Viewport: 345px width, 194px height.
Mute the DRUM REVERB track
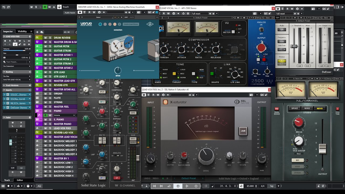pyautogui.click(x=45, y=38)
